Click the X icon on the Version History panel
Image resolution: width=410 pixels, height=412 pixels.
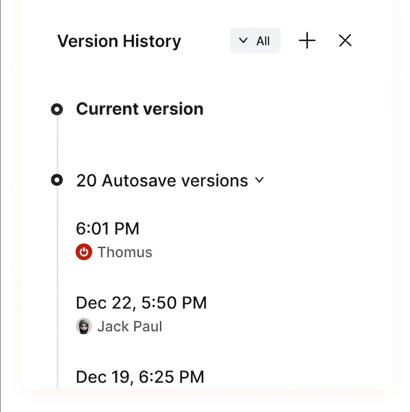point(345,41)
